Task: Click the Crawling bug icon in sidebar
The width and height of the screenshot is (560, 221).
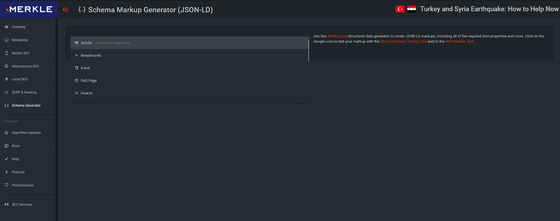Action: [6, 27]
